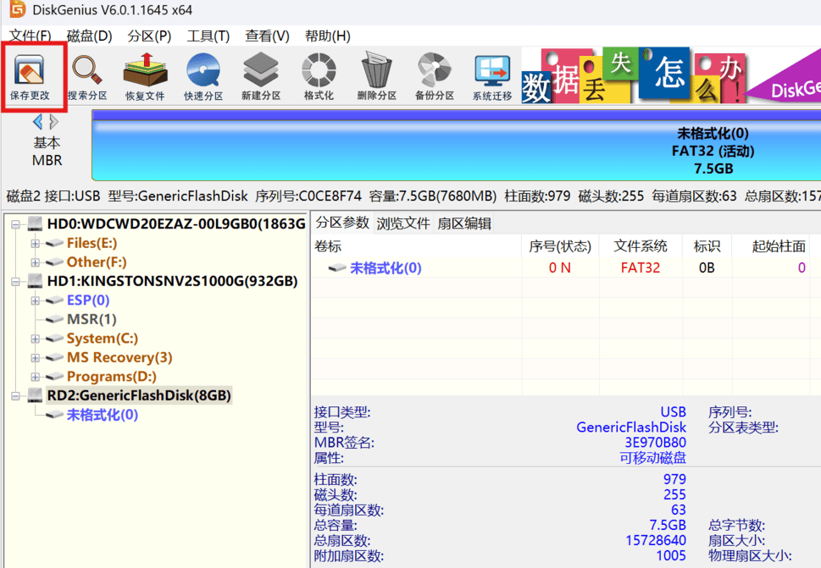Click the model value GenericFlashDisk in details
This screenshot has width=821, height=568.
[x=631, y=427]
